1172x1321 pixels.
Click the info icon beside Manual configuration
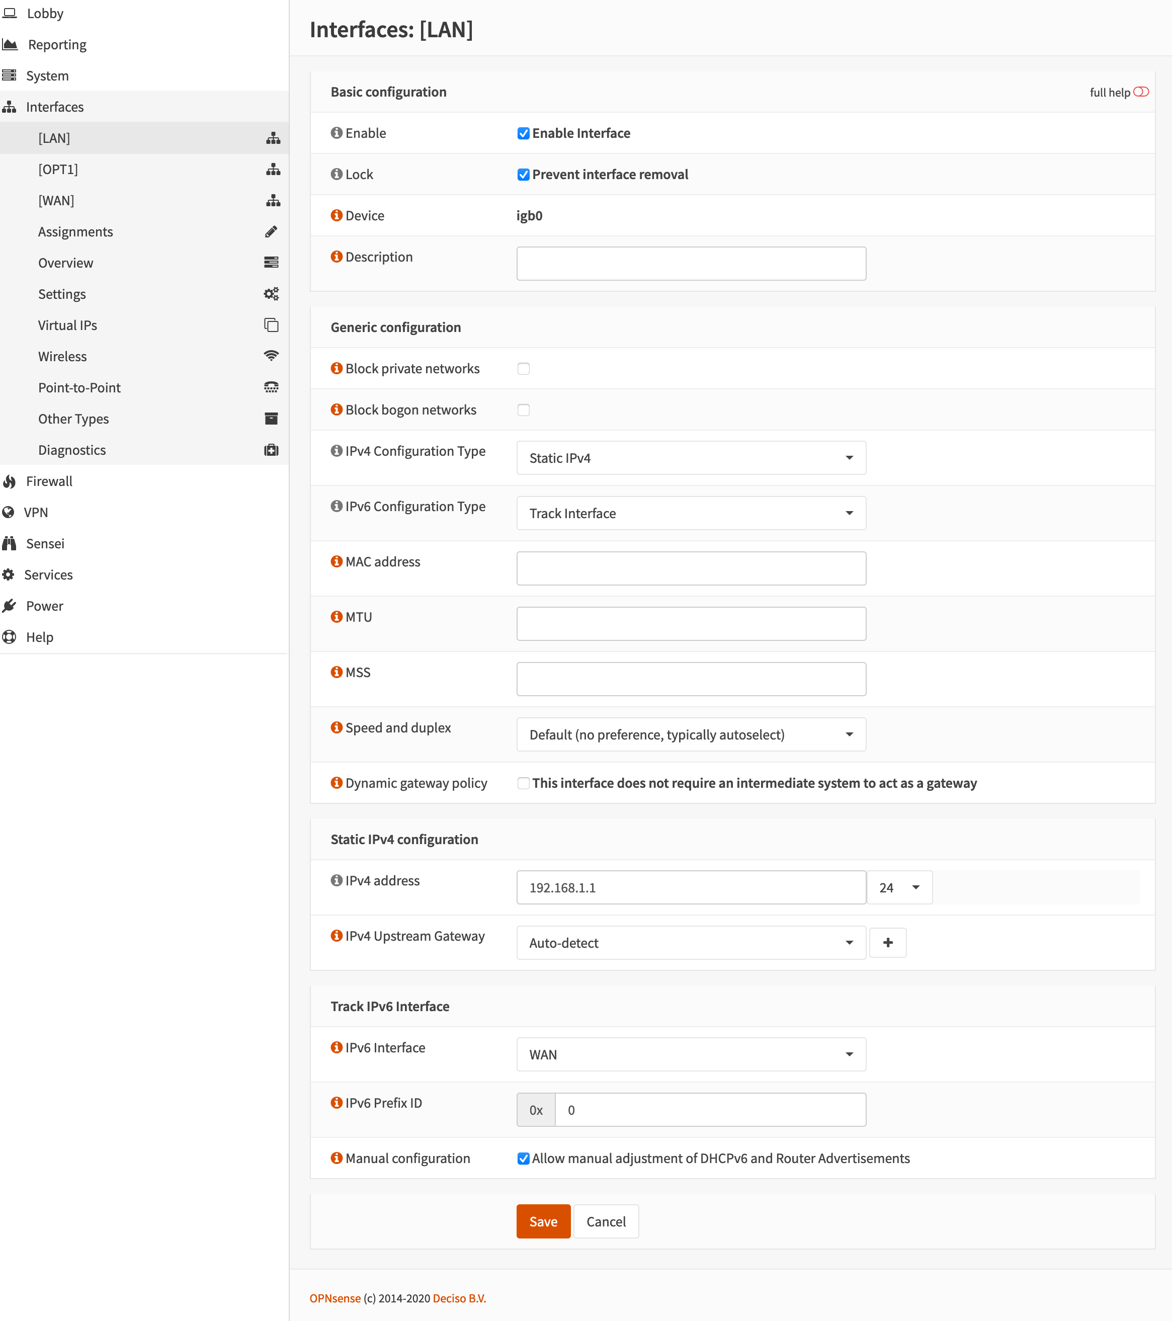(x=337, y=1158)
